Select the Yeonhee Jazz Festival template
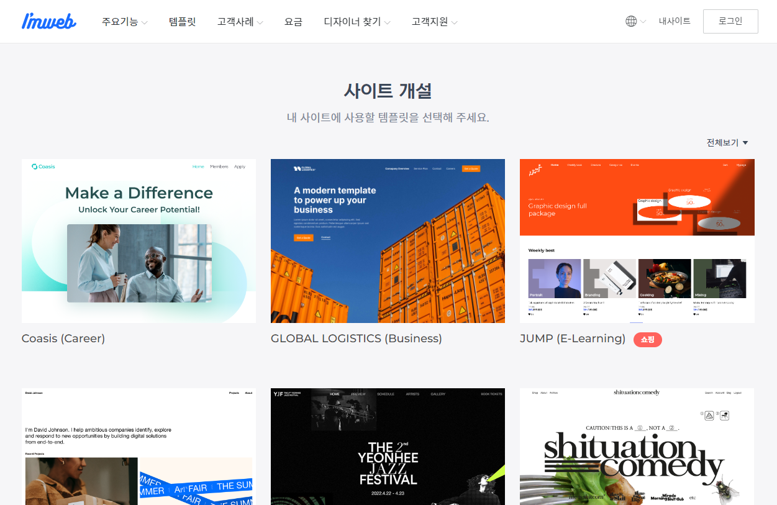Screen dimensions: 777x505 (x=388, y=447)
